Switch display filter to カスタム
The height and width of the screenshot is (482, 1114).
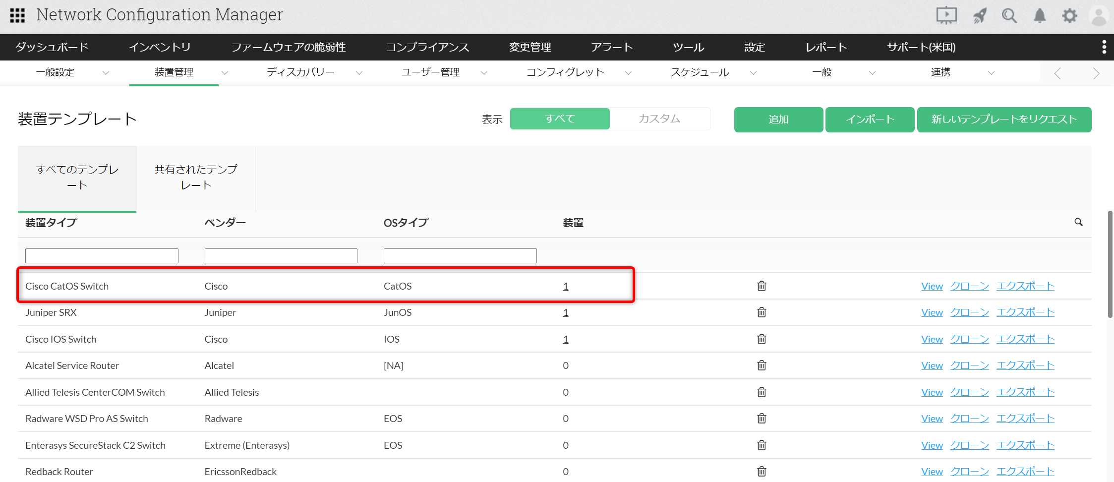(659, 119)
